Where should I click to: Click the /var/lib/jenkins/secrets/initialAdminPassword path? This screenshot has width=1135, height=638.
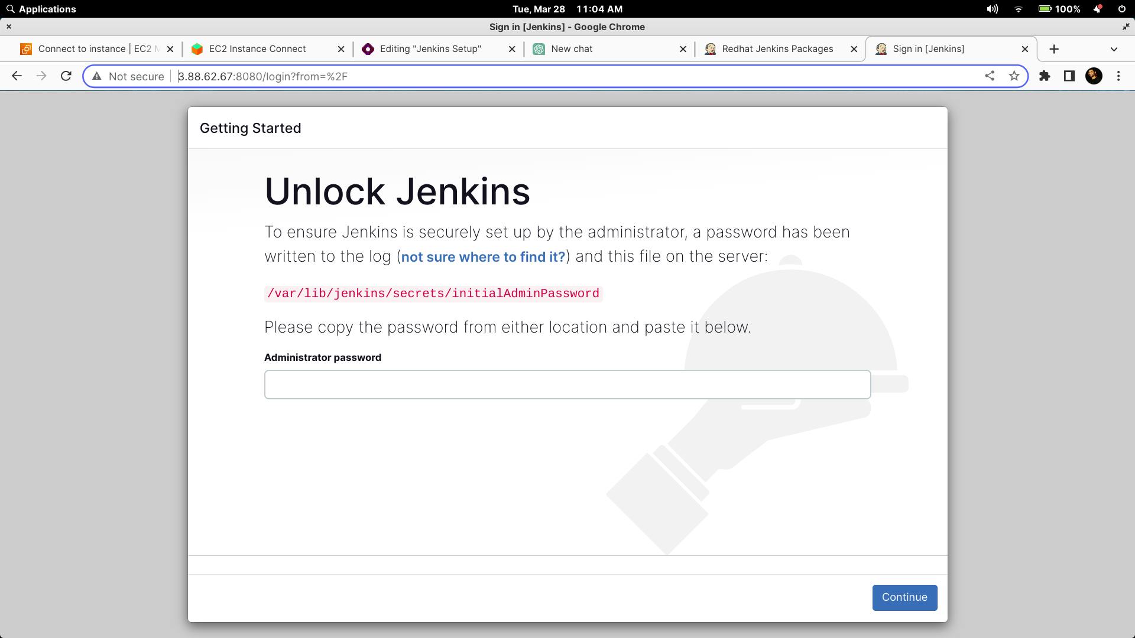click(x=433, y=294)
